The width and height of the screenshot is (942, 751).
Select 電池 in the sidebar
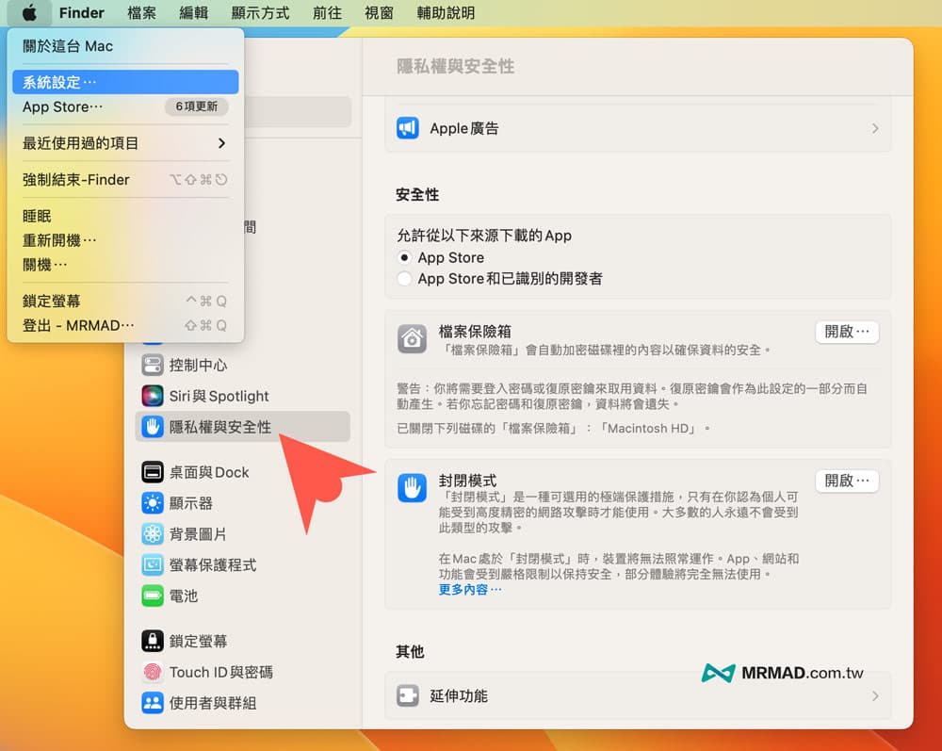pyautogui.click(x=243, y=596)
